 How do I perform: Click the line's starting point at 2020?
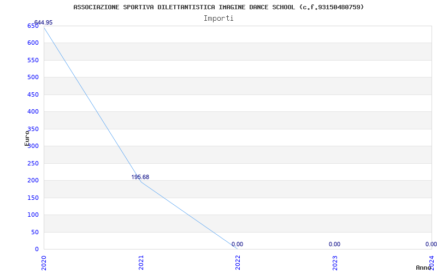point(44,28)
